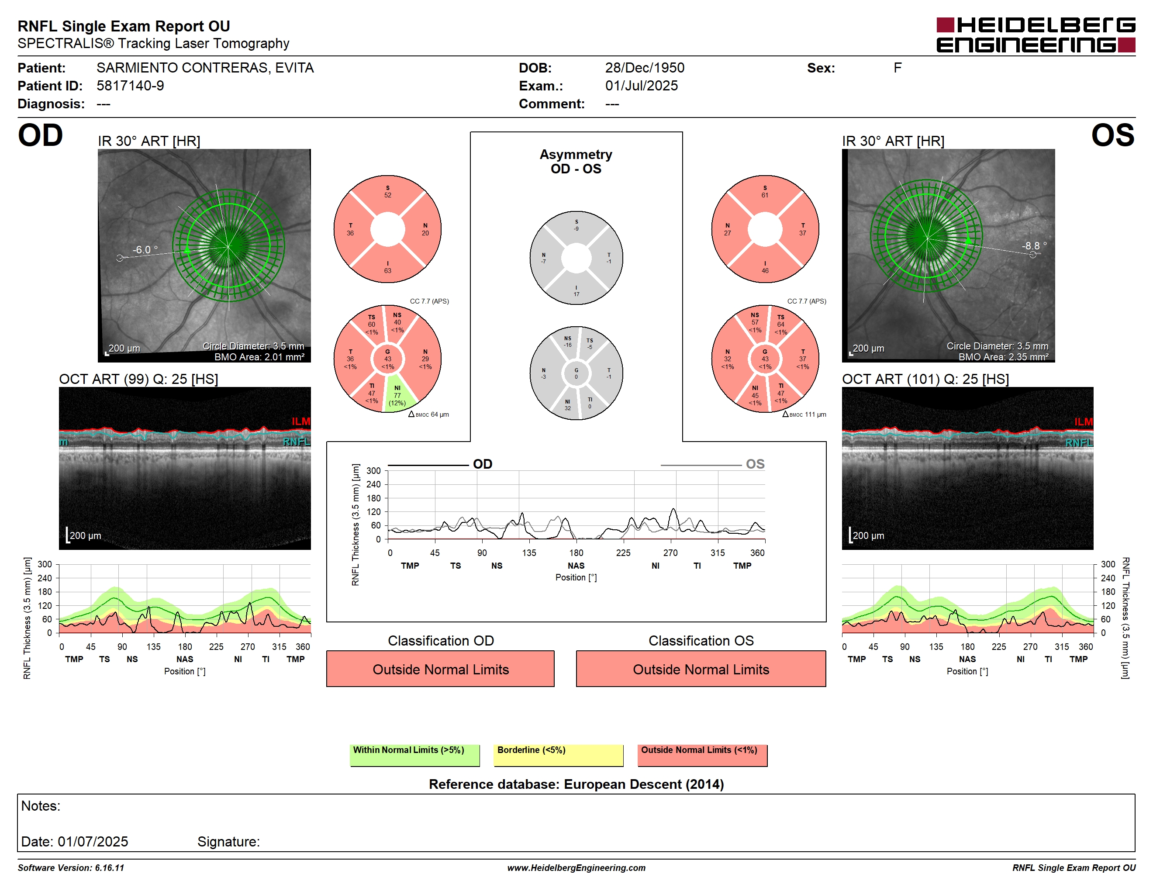This screenshot has width=1153, height=891.
Task: Click the asymmetry inferior quadrant value 17
Action: point(576,294)
